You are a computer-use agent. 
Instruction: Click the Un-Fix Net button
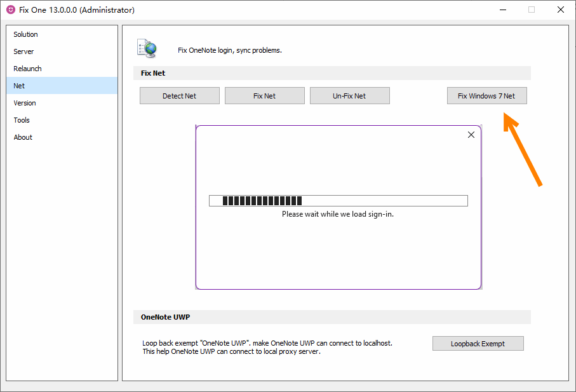click(x=350, y=95)
